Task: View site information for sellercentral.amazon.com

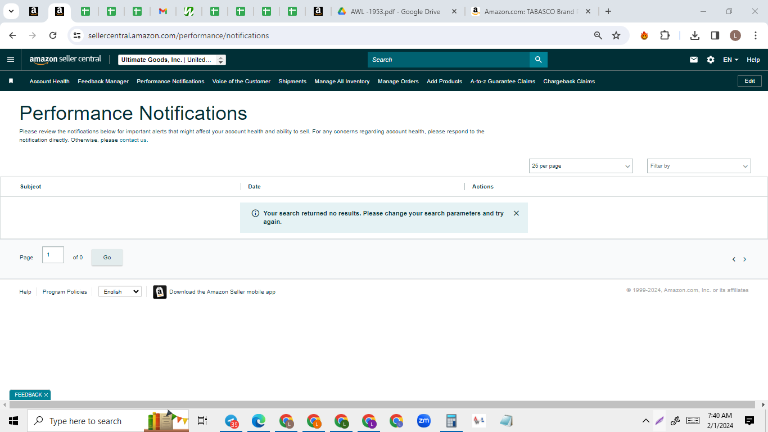Action: 77,35
